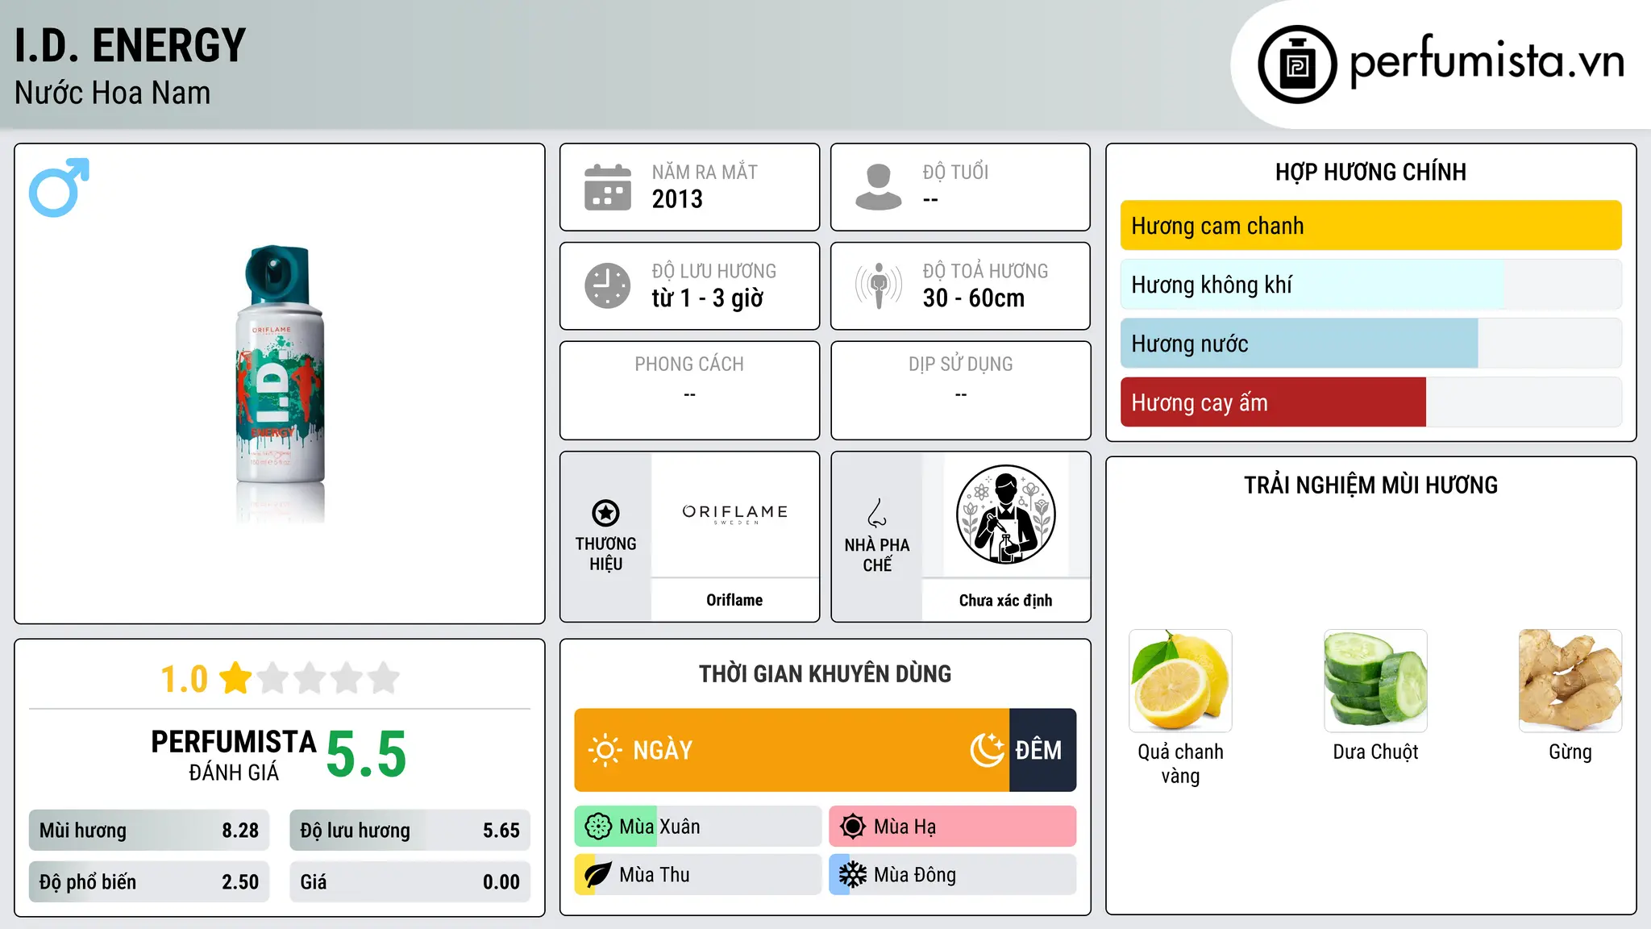Screen dimensions: 1651x929
Task: Open the Oriflame brand name link
Action: (734, 600)
